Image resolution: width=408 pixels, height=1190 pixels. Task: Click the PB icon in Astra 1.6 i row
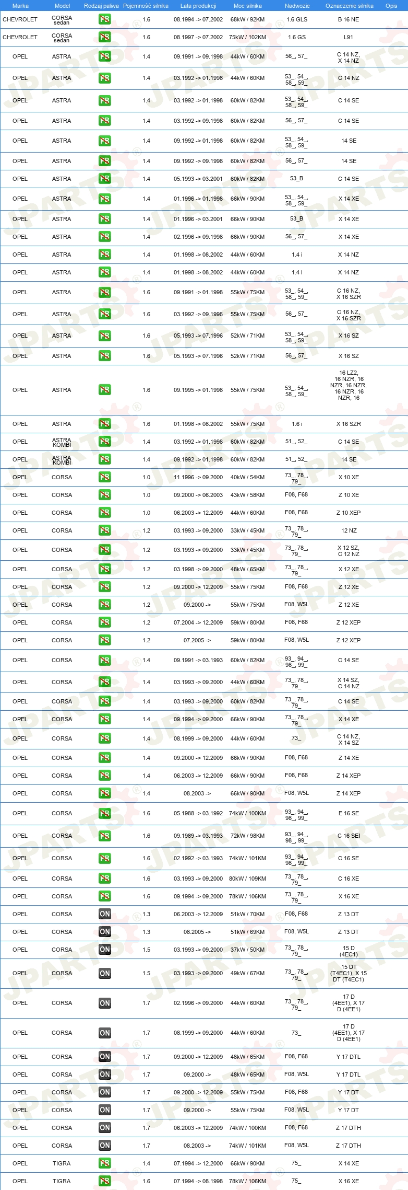pos(104,424)
